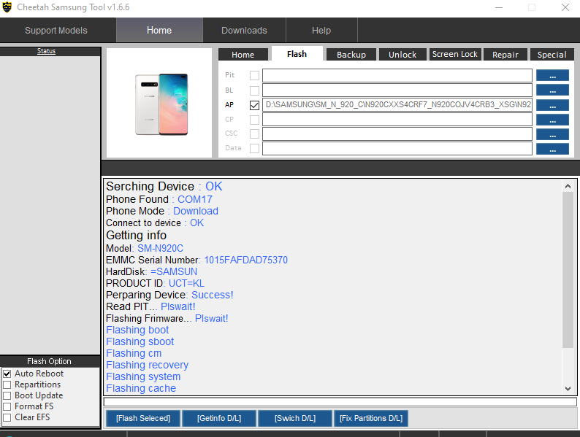
Task: Browse for a CP file
Action: pos(552,120)
